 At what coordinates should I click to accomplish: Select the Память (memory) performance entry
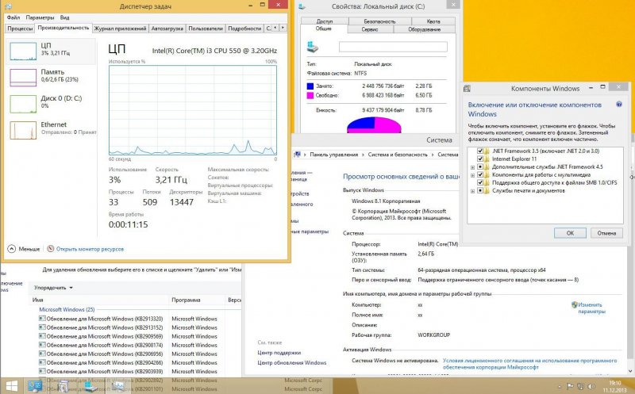coord(51,77)
